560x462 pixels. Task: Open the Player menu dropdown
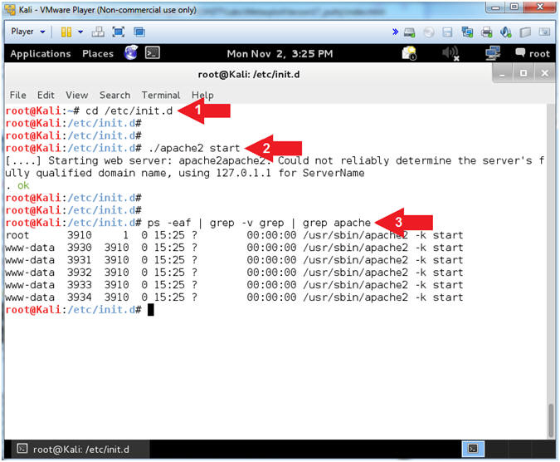coord(28,32)
